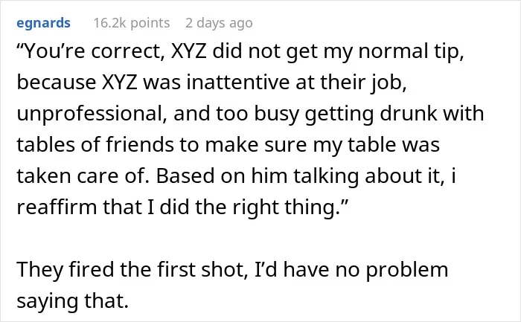Click the first 'XYZ' in the first line
The width and height of the screenshot is (521, 322).
[188, 51]
